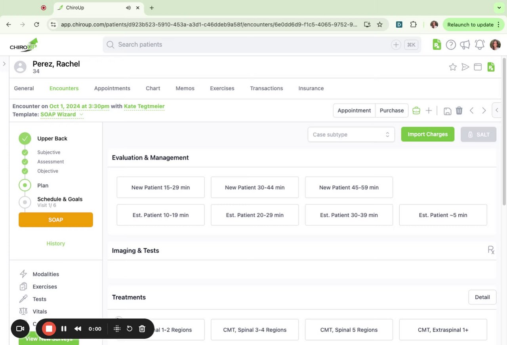Click the Treatments Detail button
507x345 pixels.
[482, 297]
